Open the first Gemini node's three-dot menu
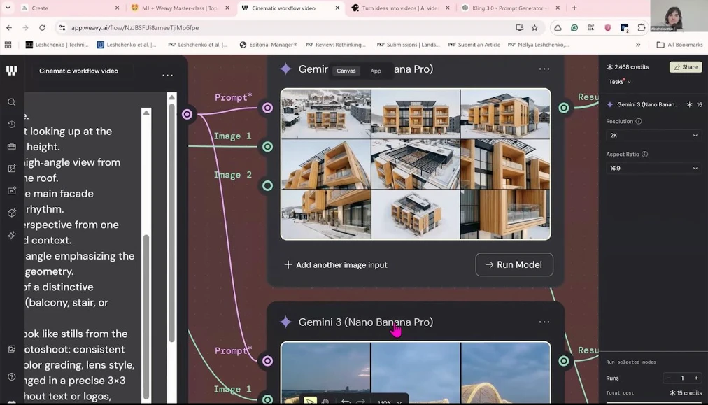 click(x=544, y=69)
